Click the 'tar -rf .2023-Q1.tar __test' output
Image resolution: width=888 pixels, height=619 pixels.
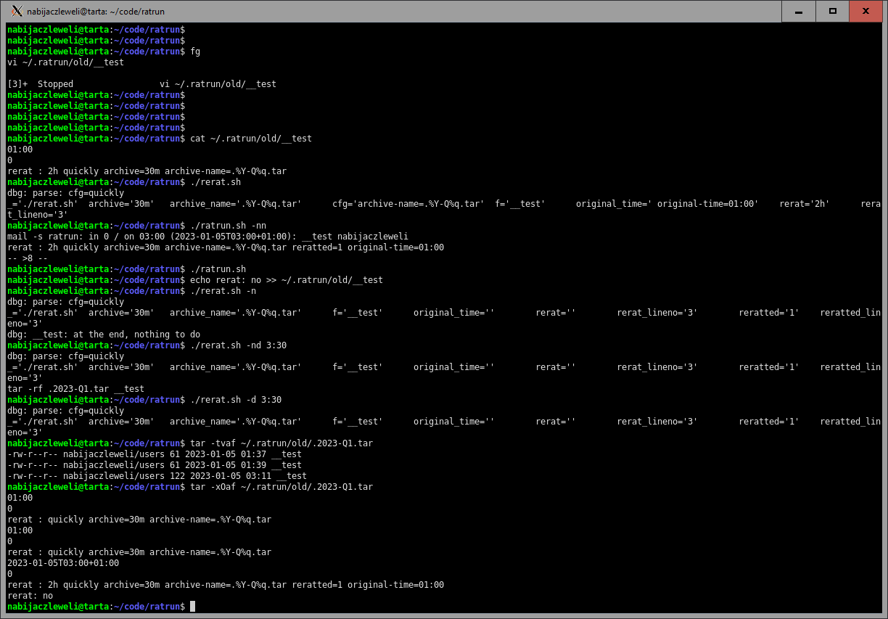[x=75, y=389]
